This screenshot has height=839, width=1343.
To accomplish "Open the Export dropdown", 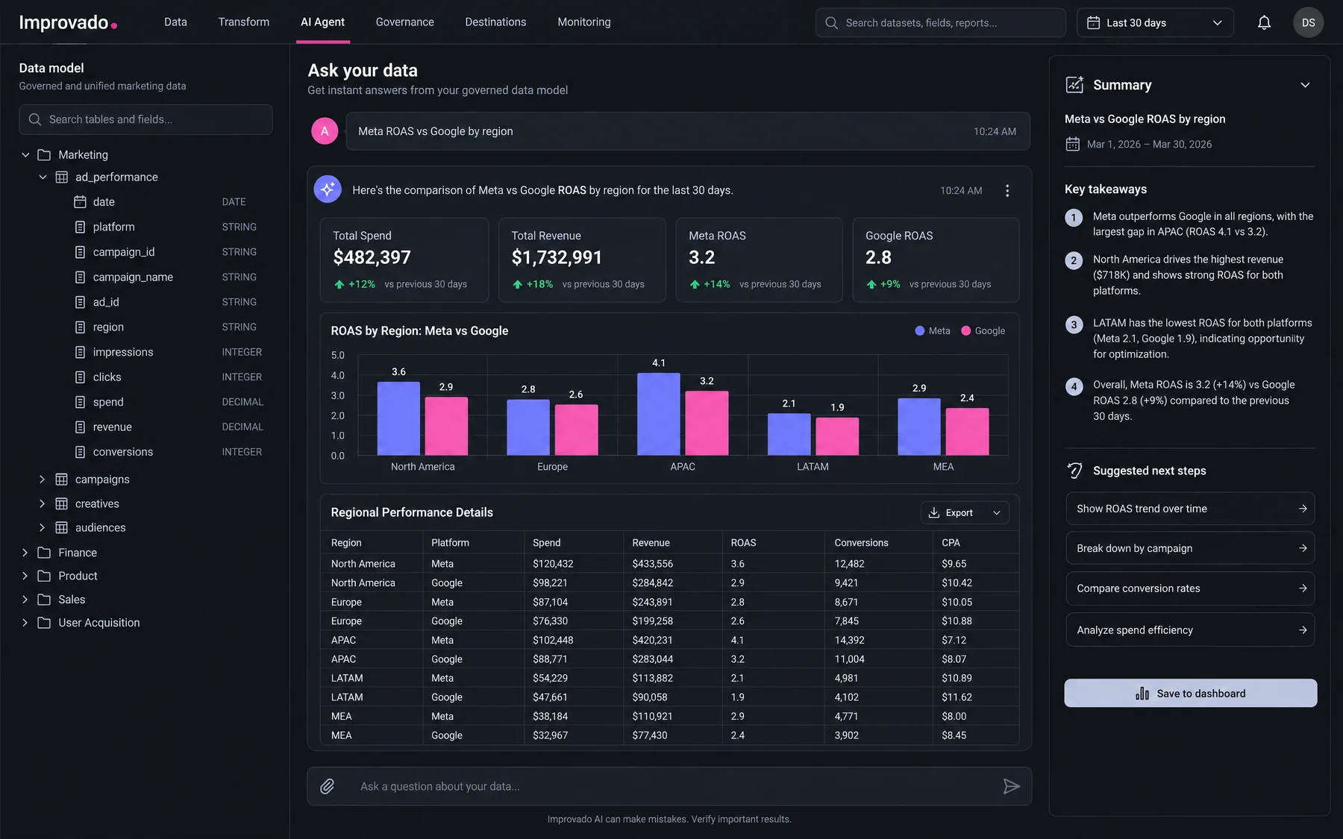I will coord(965,513).
